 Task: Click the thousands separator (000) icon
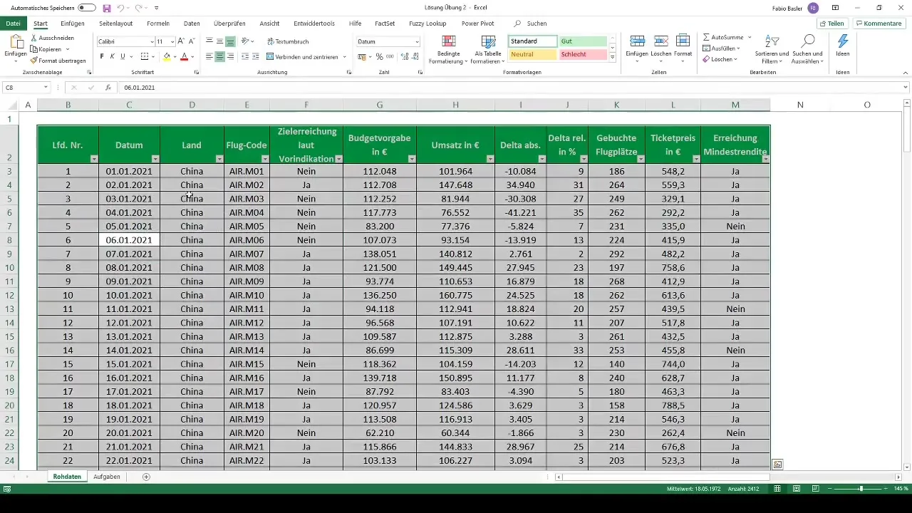pyautogui.click(x=390, y=56)
